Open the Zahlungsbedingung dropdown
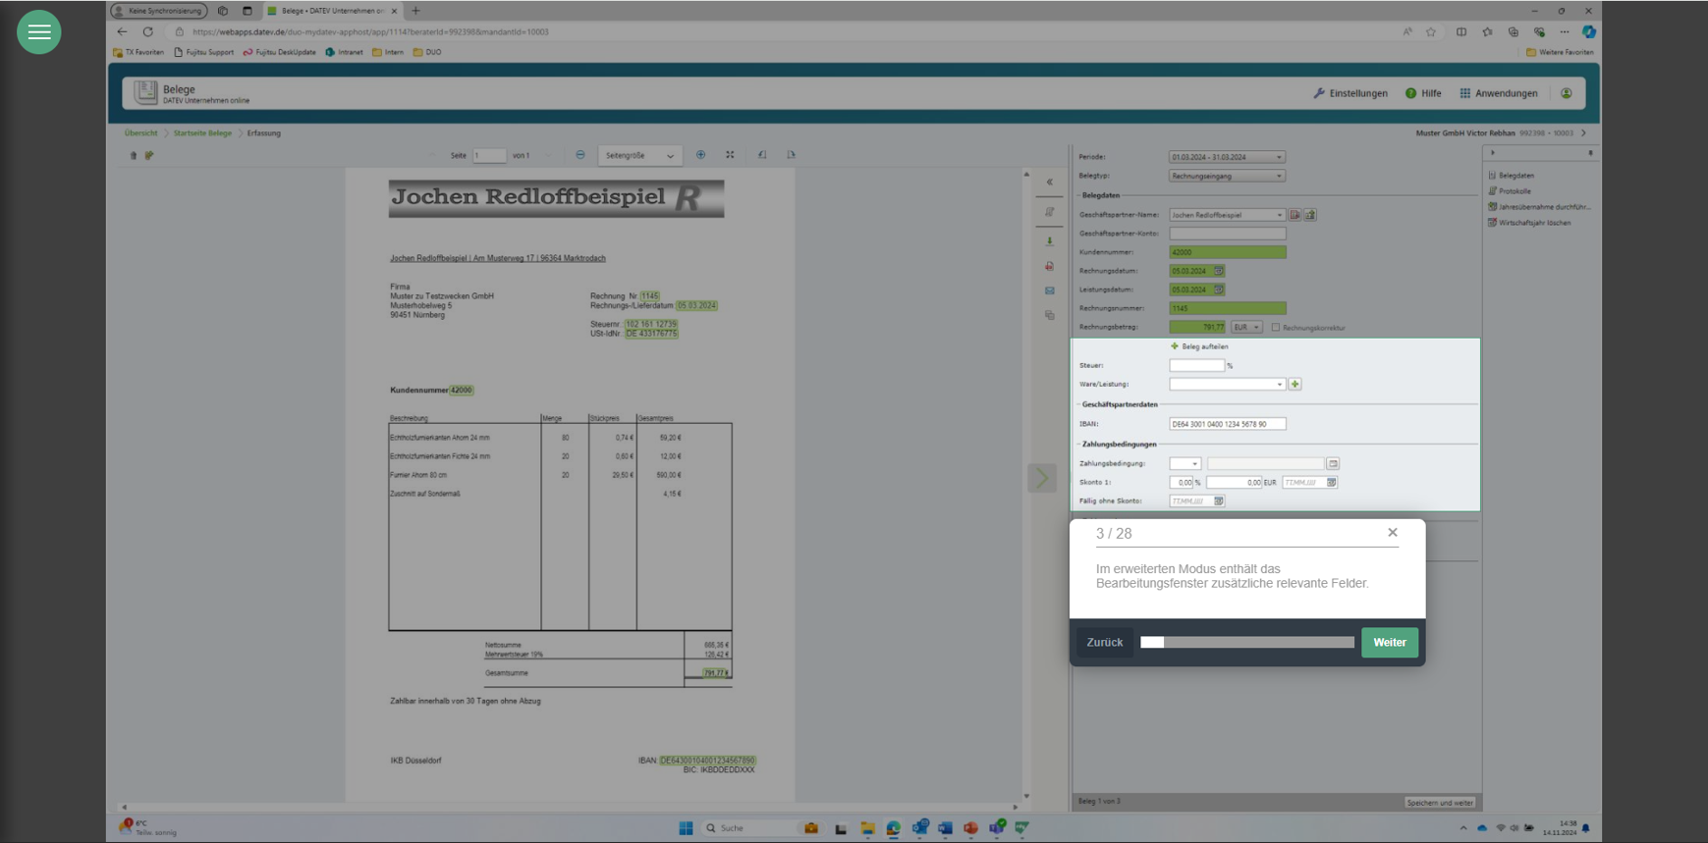 [x=1185, y=464]
